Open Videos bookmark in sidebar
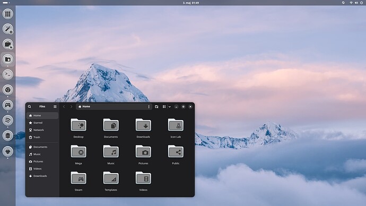This screenshot has height=206, width=366. 42,169
